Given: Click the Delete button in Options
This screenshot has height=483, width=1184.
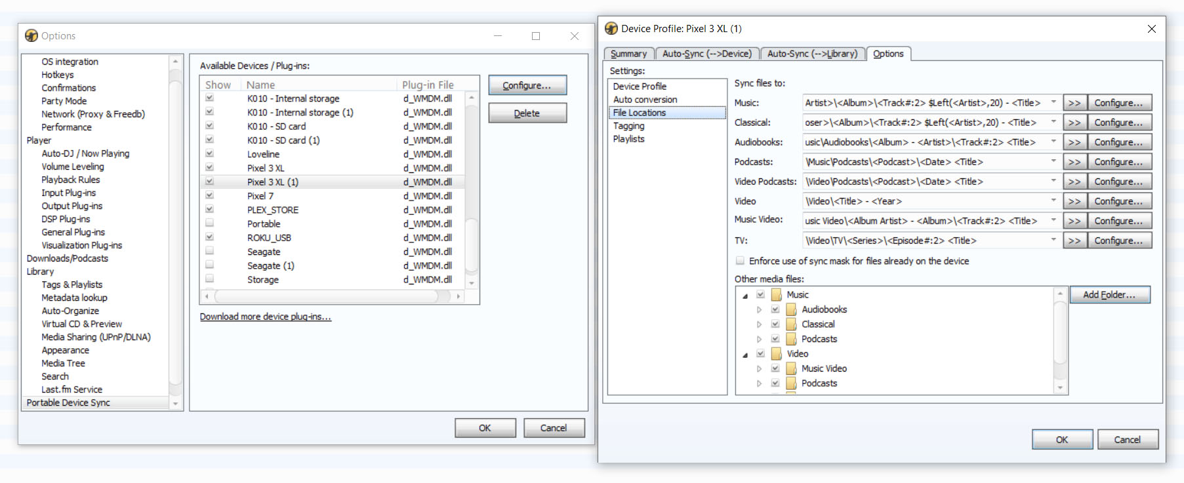Looking at the screenshot, I should (527, 113).
